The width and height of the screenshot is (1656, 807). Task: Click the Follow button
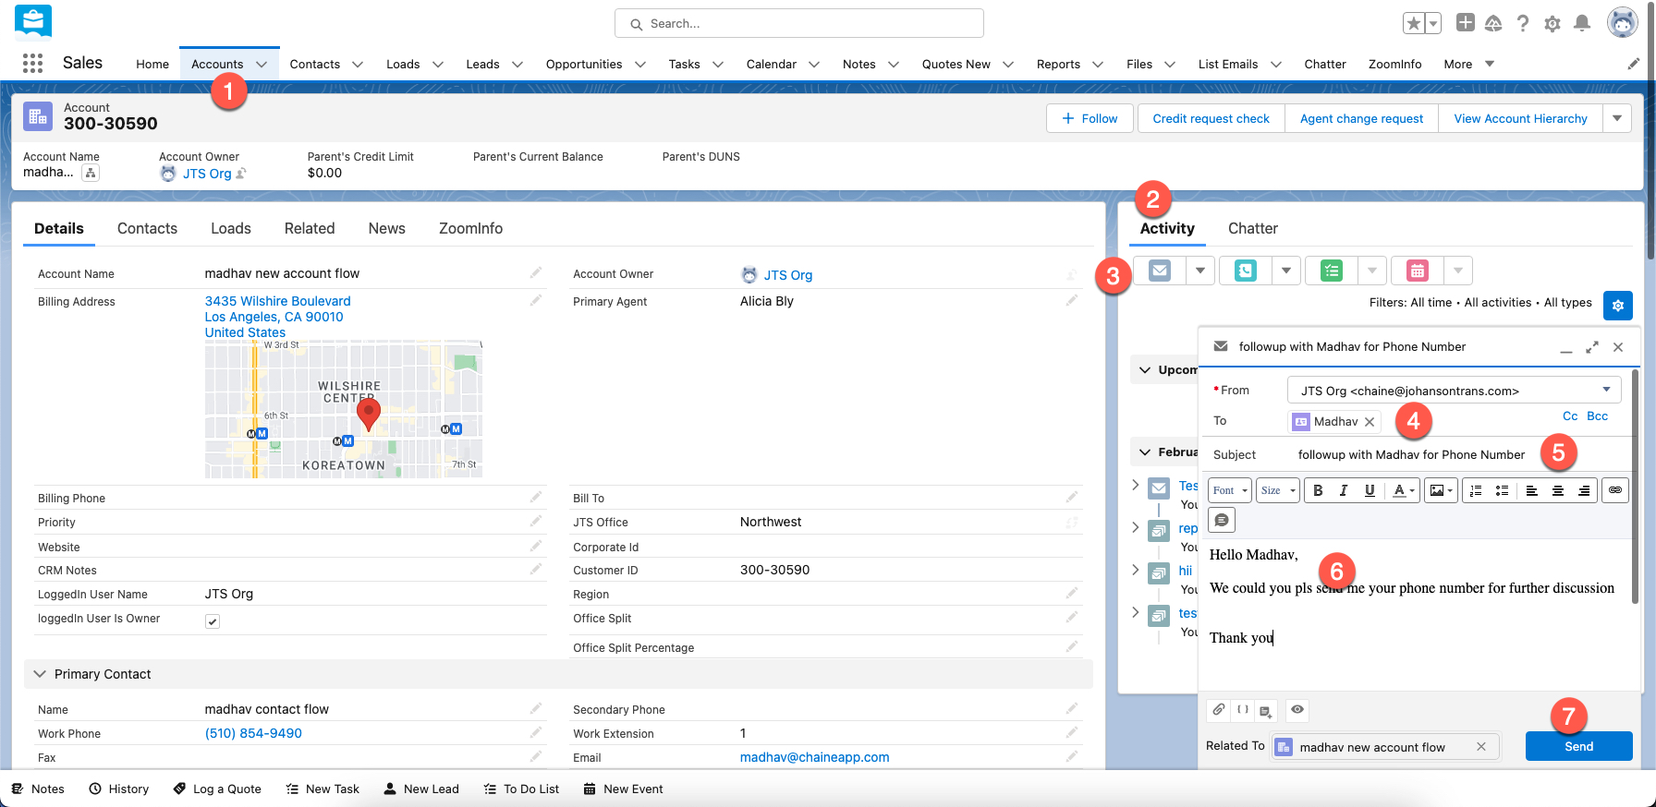[1090, 118]
